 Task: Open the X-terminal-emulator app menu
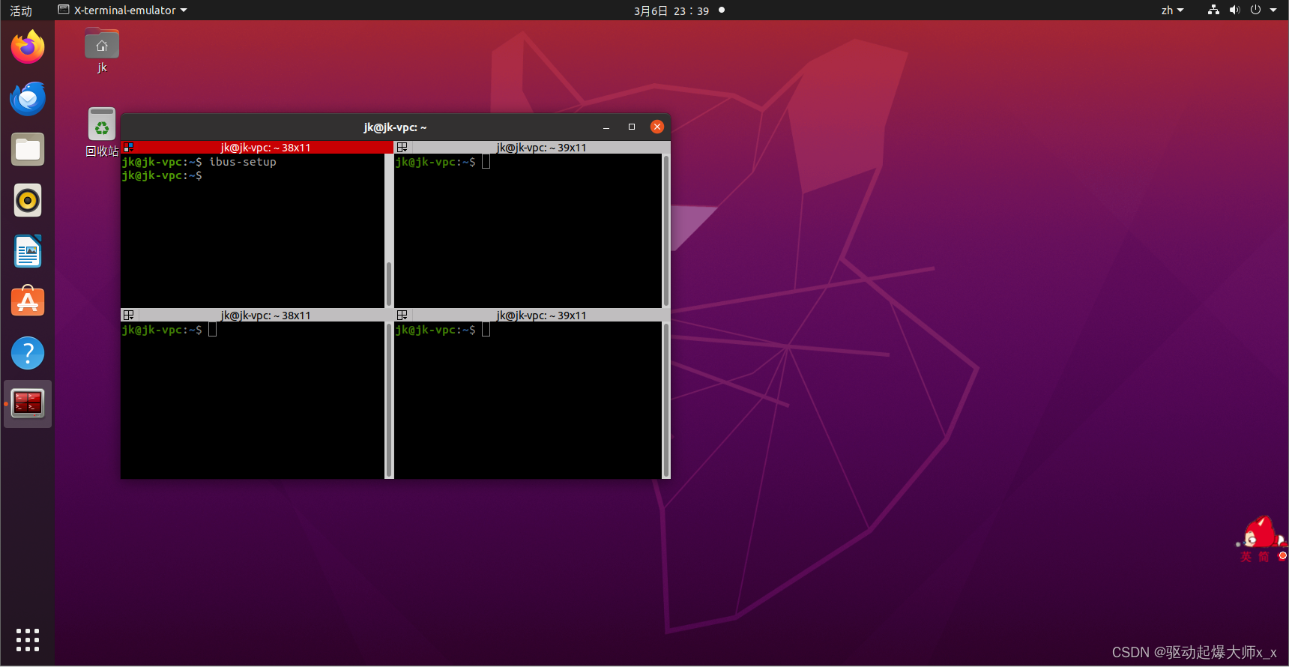(123, 10)
